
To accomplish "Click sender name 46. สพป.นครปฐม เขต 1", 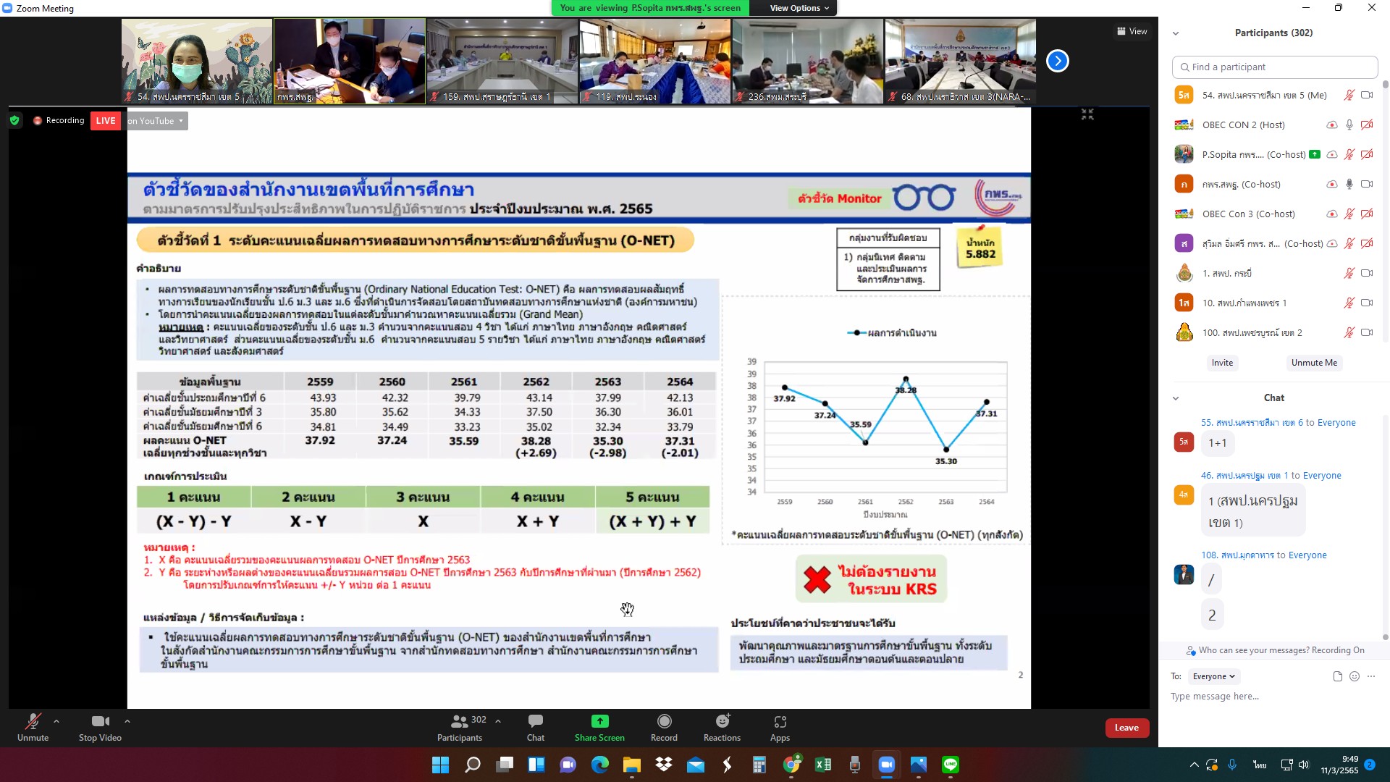I will 1244,476.
